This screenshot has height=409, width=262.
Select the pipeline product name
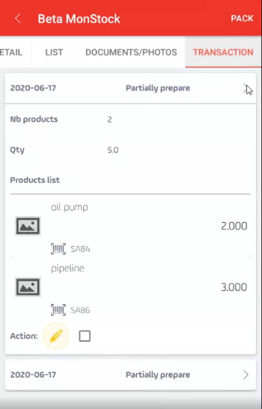[x=68, y=269]
